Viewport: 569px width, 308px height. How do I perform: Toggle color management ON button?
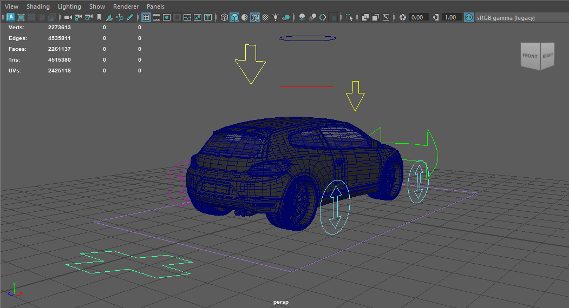pyautogui.click(x=469, y=17)
